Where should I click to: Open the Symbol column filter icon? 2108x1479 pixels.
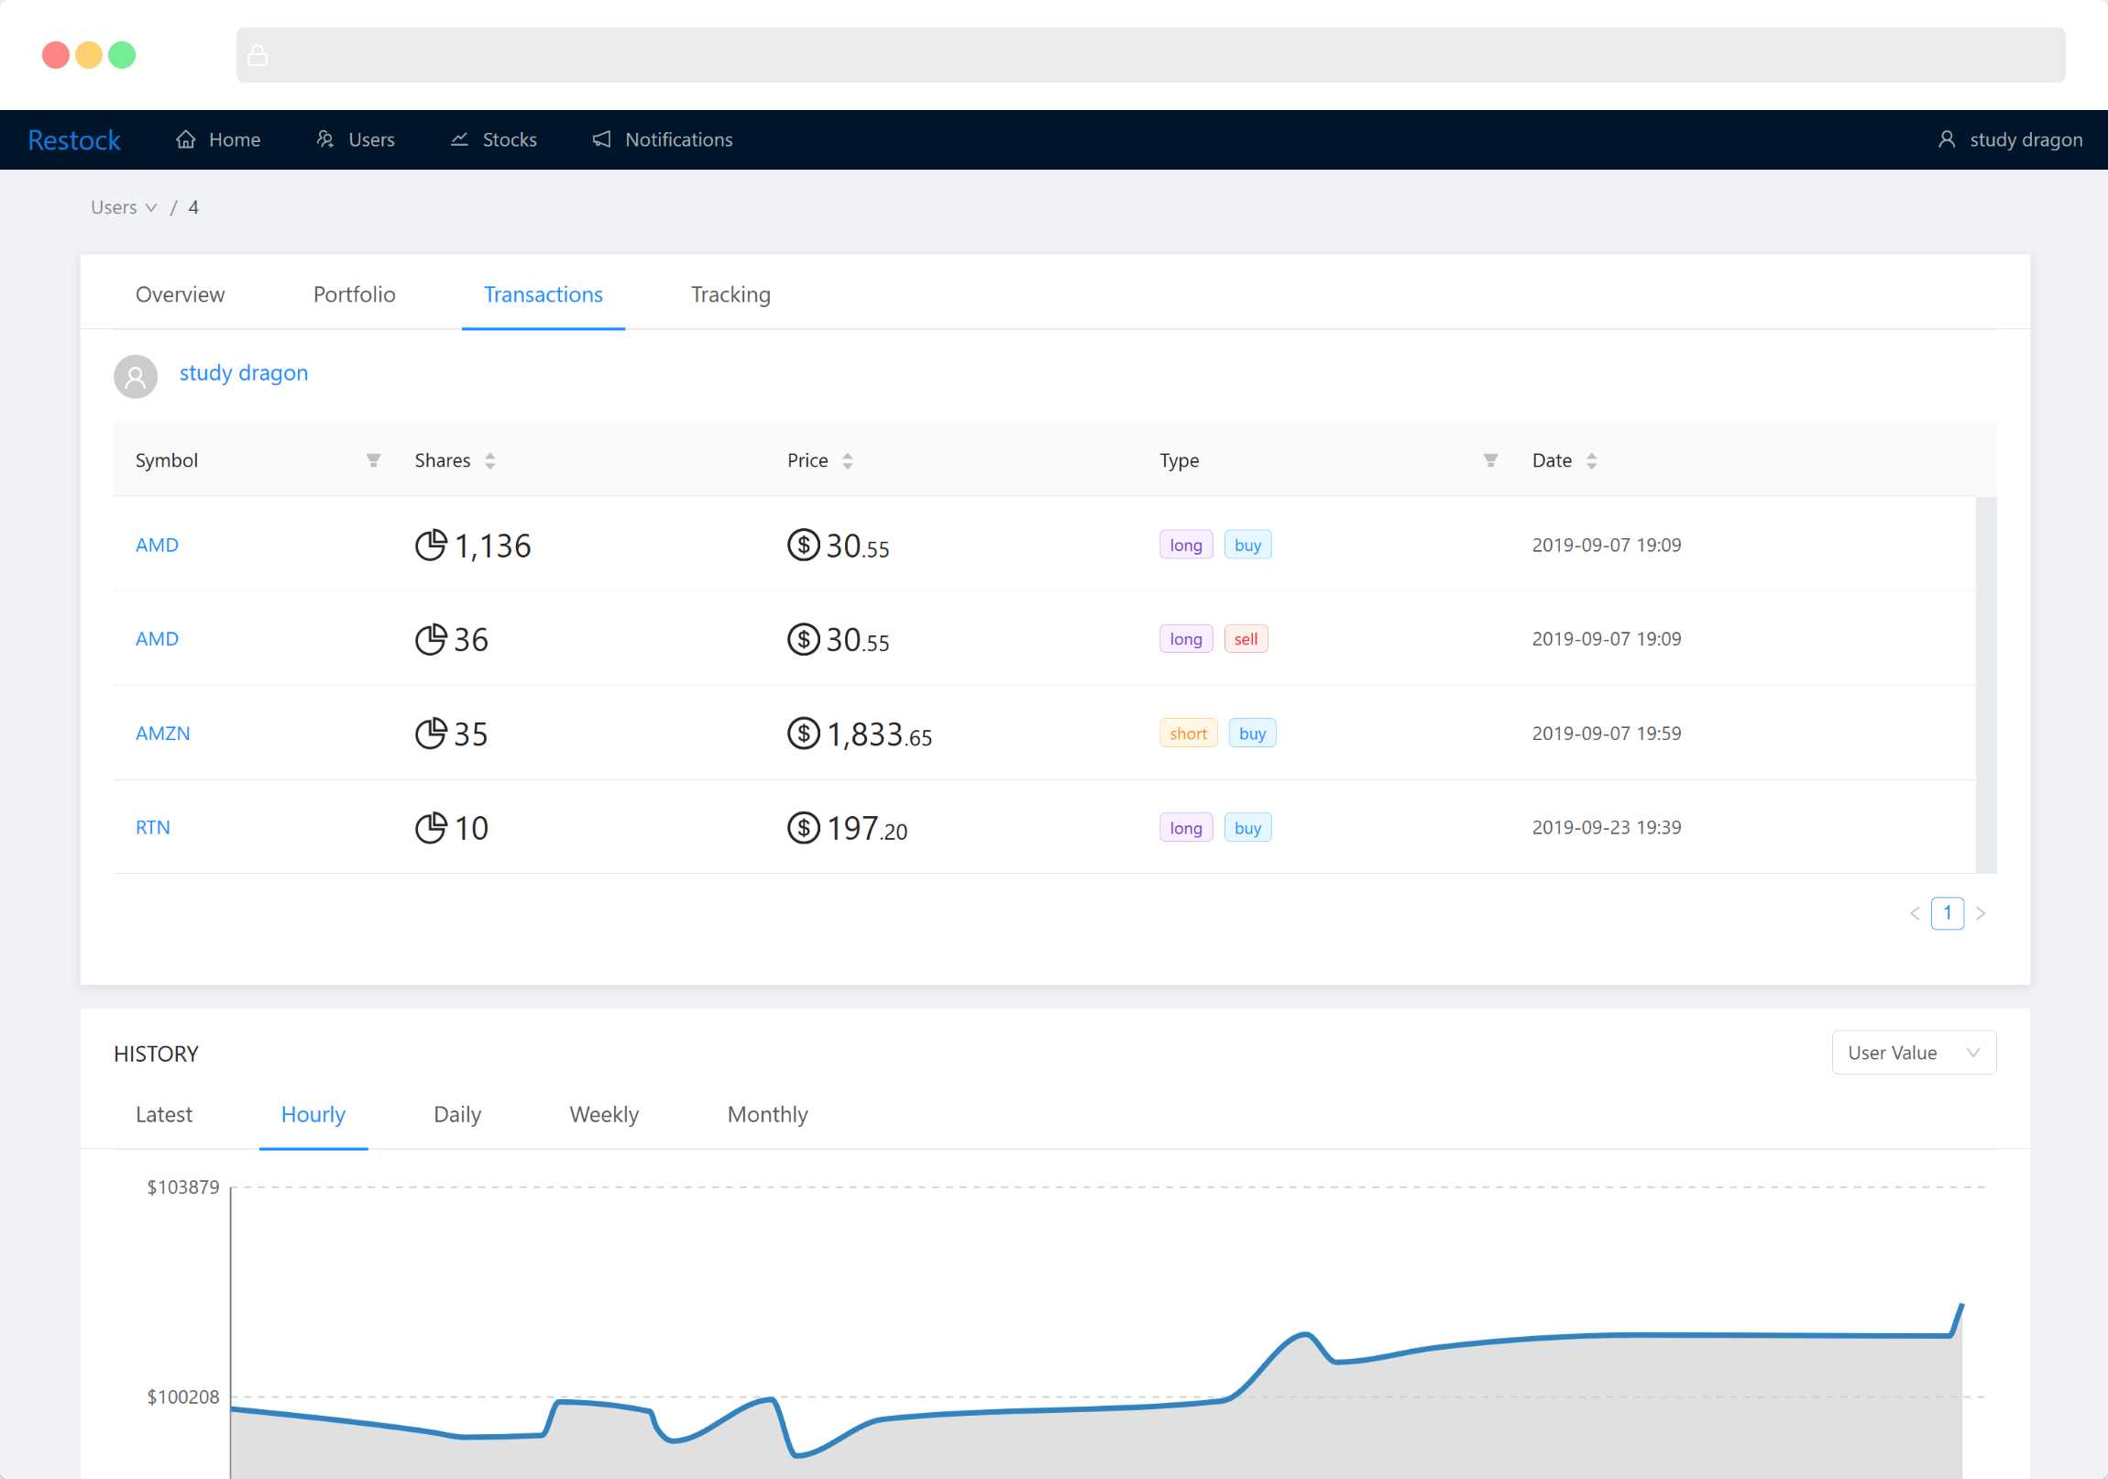tap(373, 460)
